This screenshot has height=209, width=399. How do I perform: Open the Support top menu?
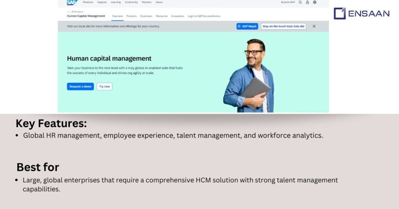click(102, 2)
